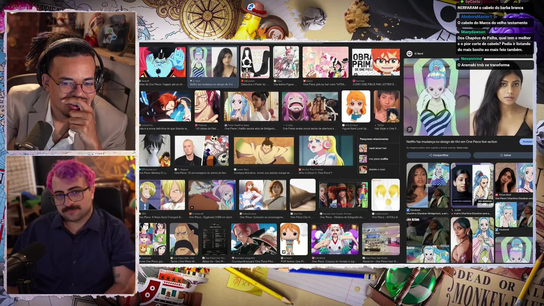The width and height of the screenshot is (544, 306).
Task: Open the Facebook One Piece girls collage
Action: pyautogui.click(x=153, y=239)
